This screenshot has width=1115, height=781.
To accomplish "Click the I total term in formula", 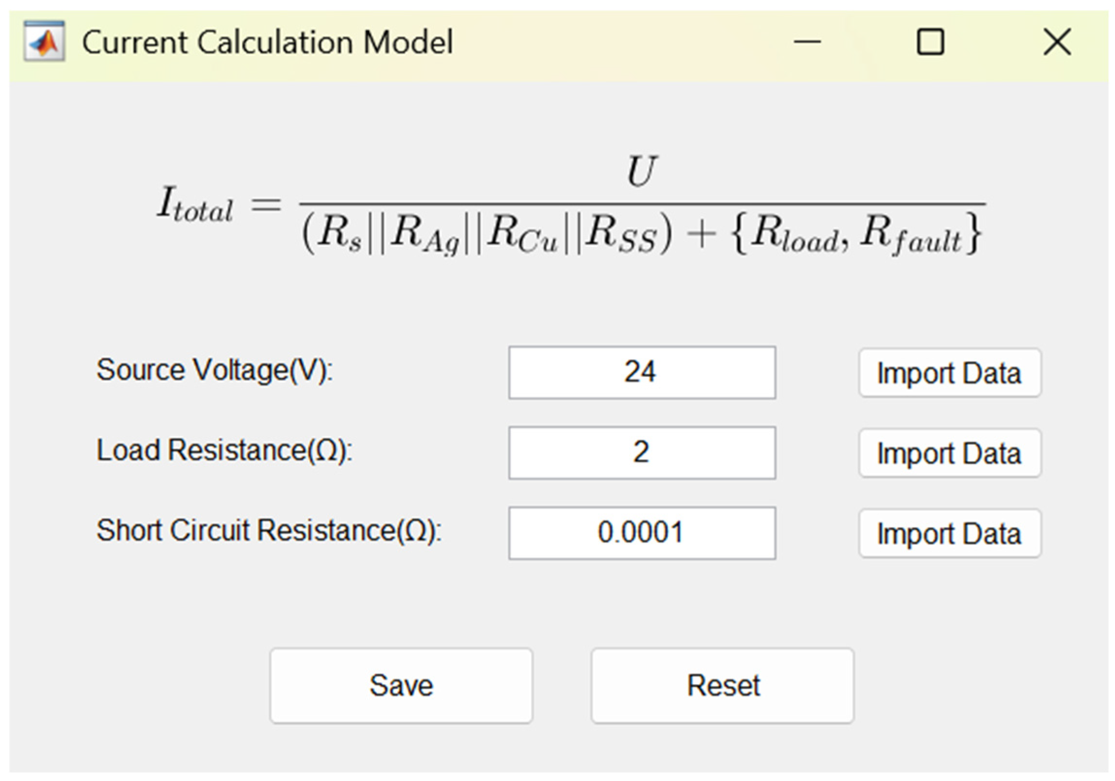I will tap(195, 205).
